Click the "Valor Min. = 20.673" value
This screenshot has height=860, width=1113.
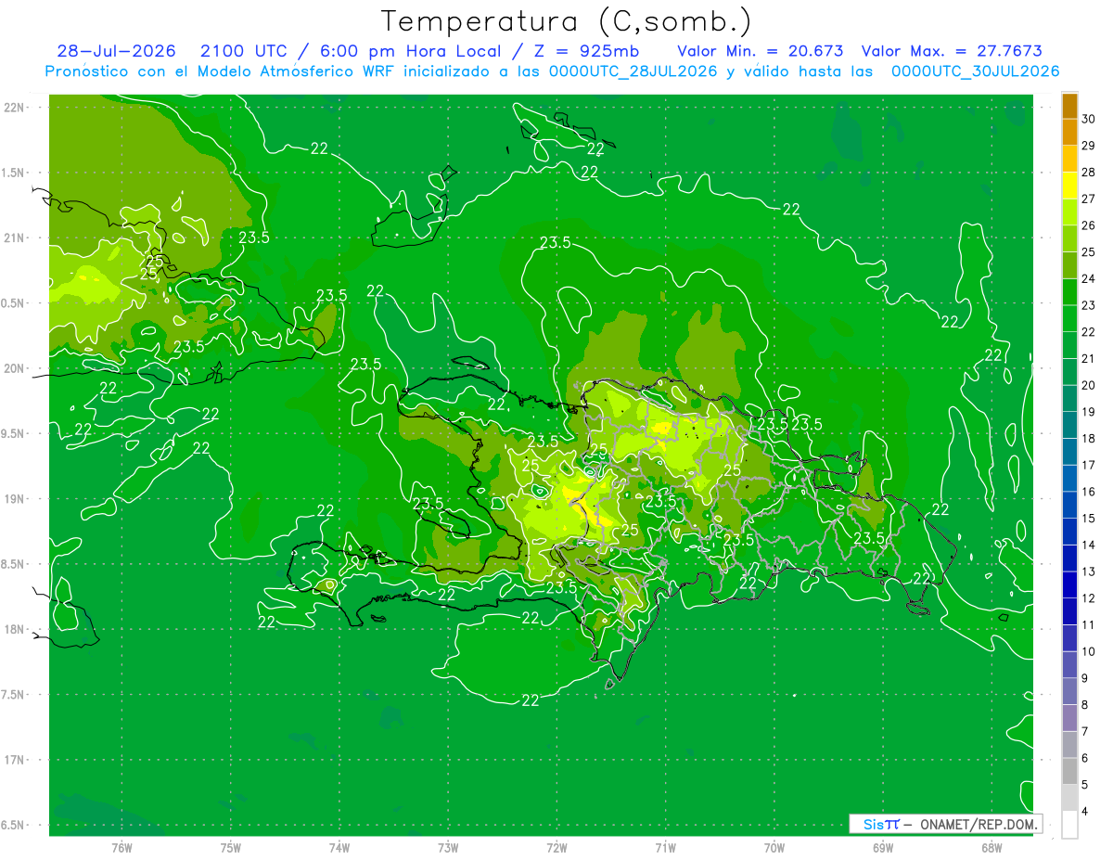coord(761,51)
